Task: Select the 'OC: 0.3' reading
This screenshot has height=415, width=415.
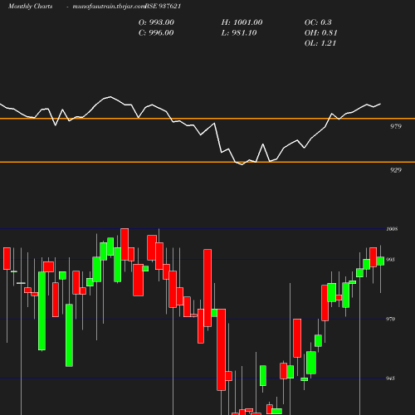Action: (x=318, y=22)
